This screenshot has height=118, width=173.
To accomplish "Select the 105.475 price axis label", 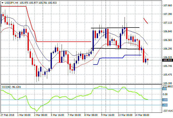I will coord(167,74).
